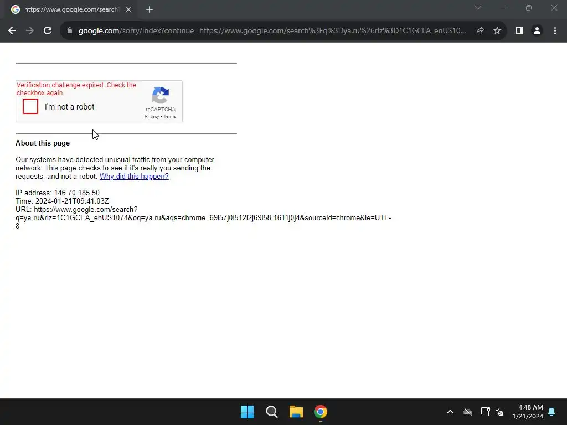Viewport: 567px width, 425px height.
Task: Click the OneDrive cloud tray icon
Action: point(468,412)
